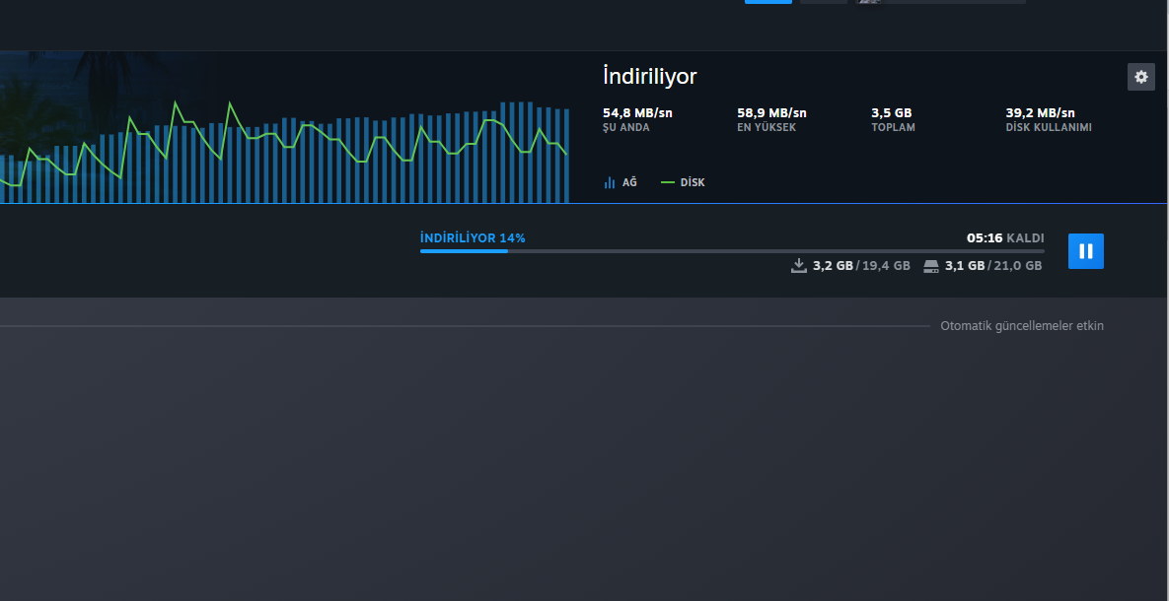Pause the current download
The width and height of the screenshot is (1169, 601).
click(x=1085, y=251)
